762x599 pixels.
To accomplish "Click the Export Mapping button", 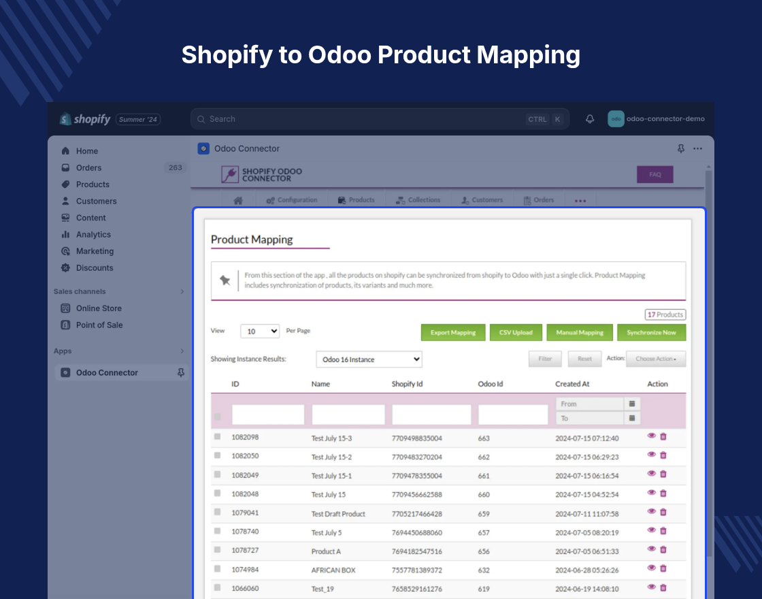I will tap(453, 333).
